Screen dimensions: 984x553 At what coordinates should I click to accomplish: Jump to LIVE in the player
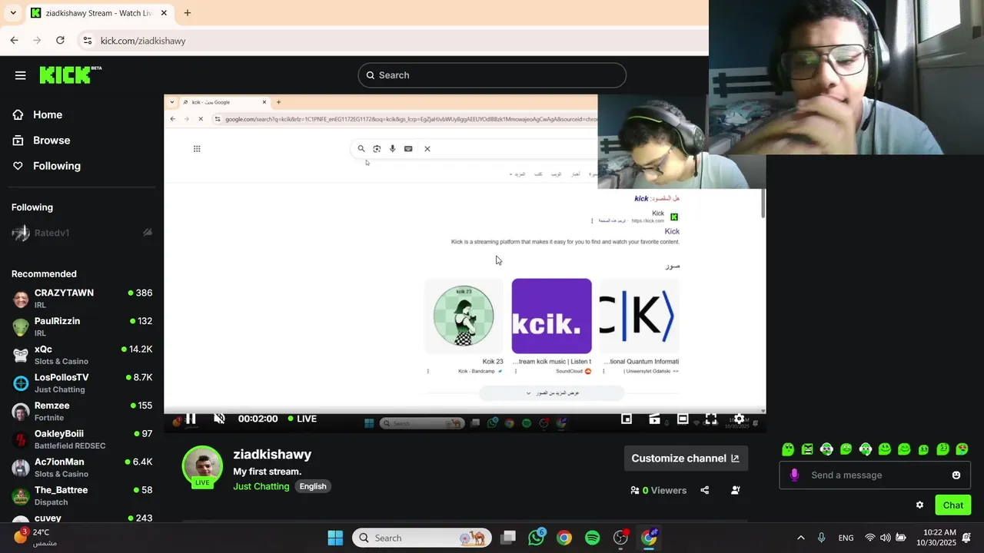302,419
